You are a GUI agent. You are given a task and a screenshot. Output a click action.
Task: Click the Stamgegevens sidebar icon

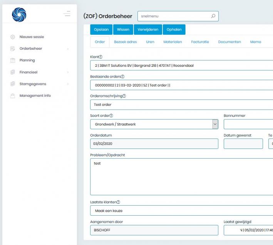pyautogui.click(x=12, y=84)
